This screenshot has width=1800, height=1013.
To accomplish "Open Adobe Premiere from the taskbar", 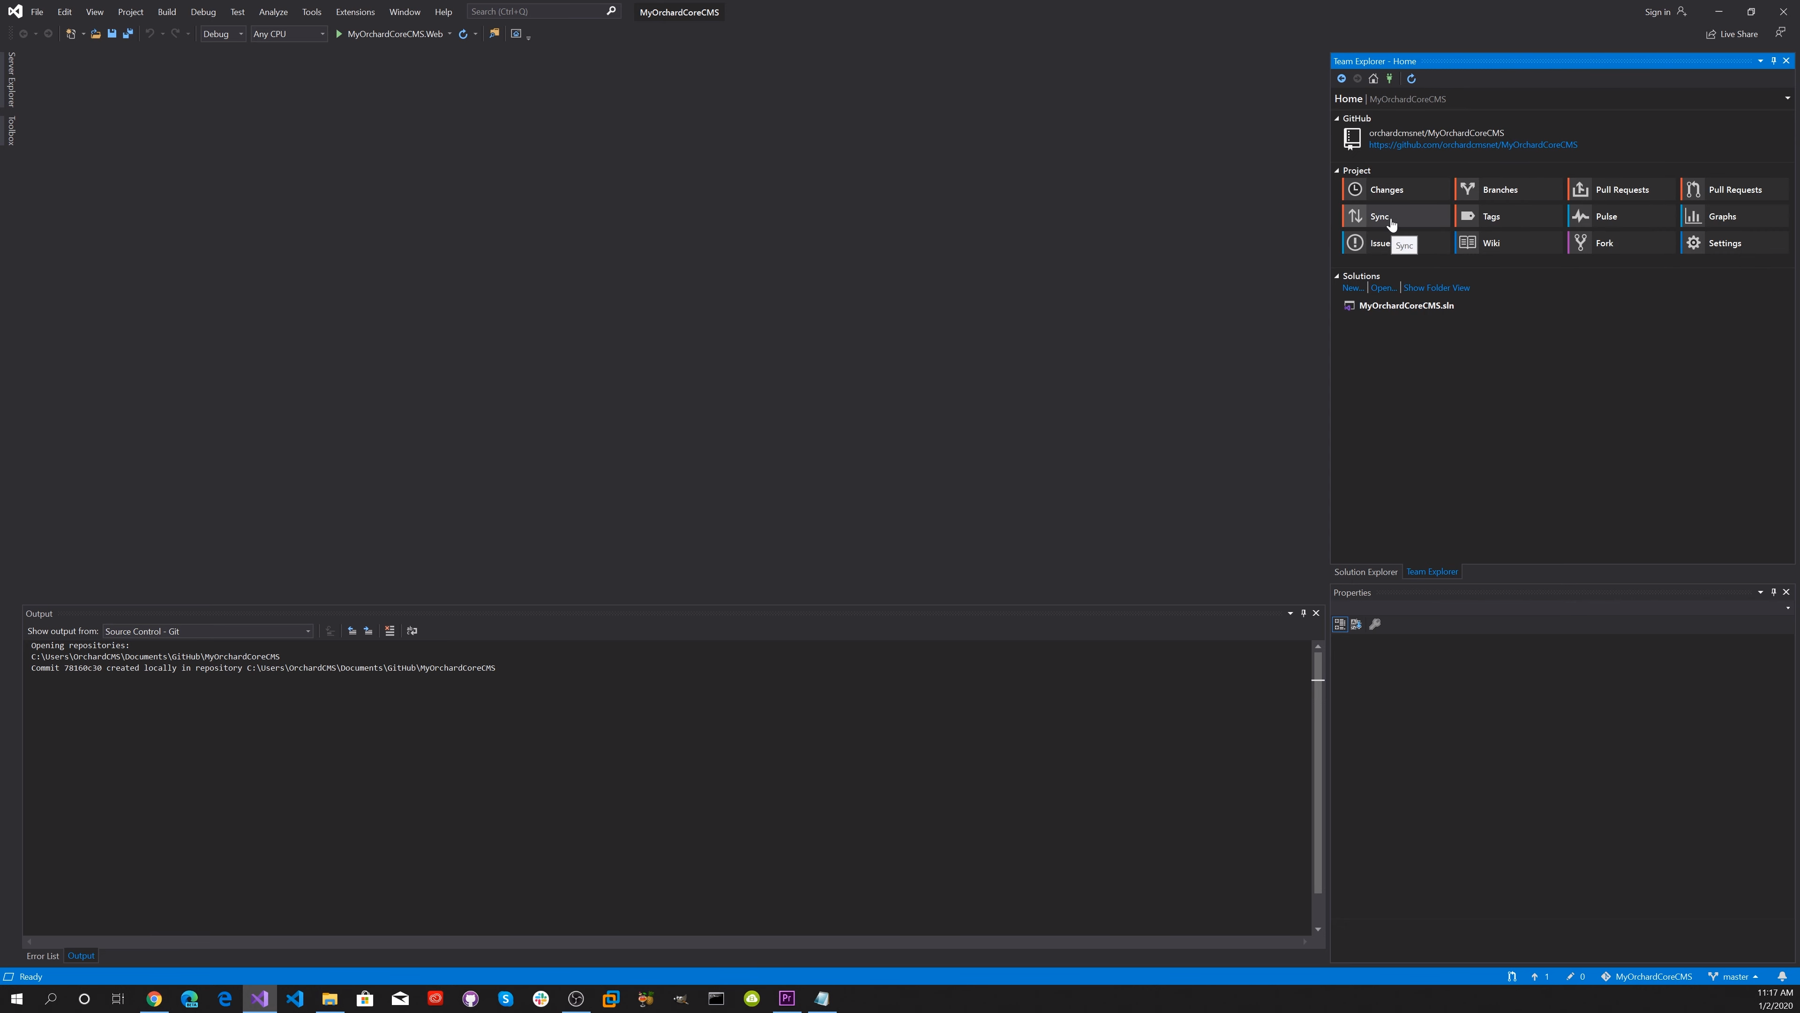I will click(x=787, y=998).
